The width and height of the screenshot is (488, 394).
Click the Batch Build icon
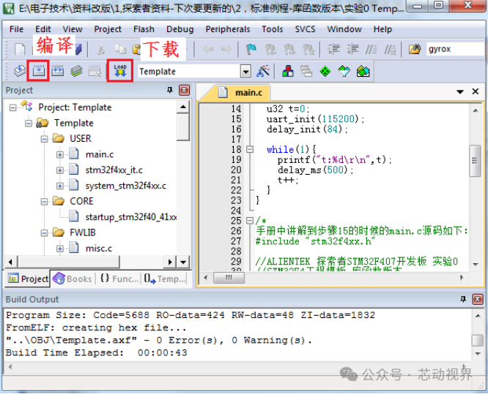click(x=76, y=71)
